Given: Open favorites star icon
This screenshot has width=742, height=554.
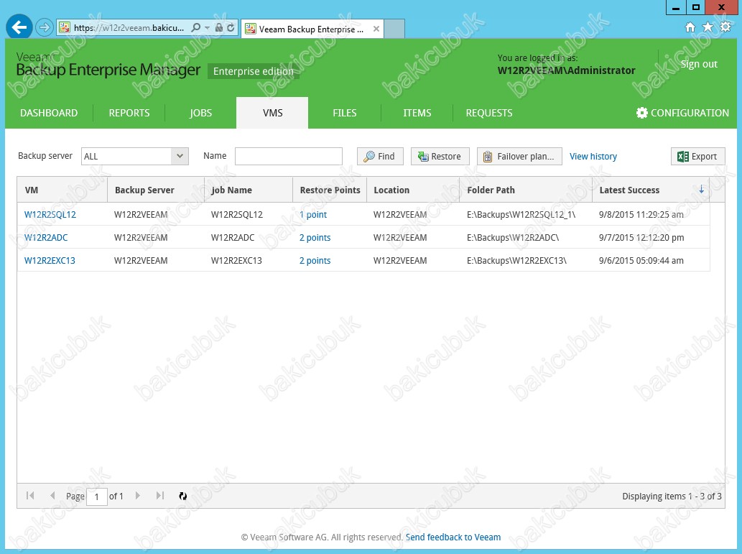Looking at the screenshot, I should click(708, 27).
